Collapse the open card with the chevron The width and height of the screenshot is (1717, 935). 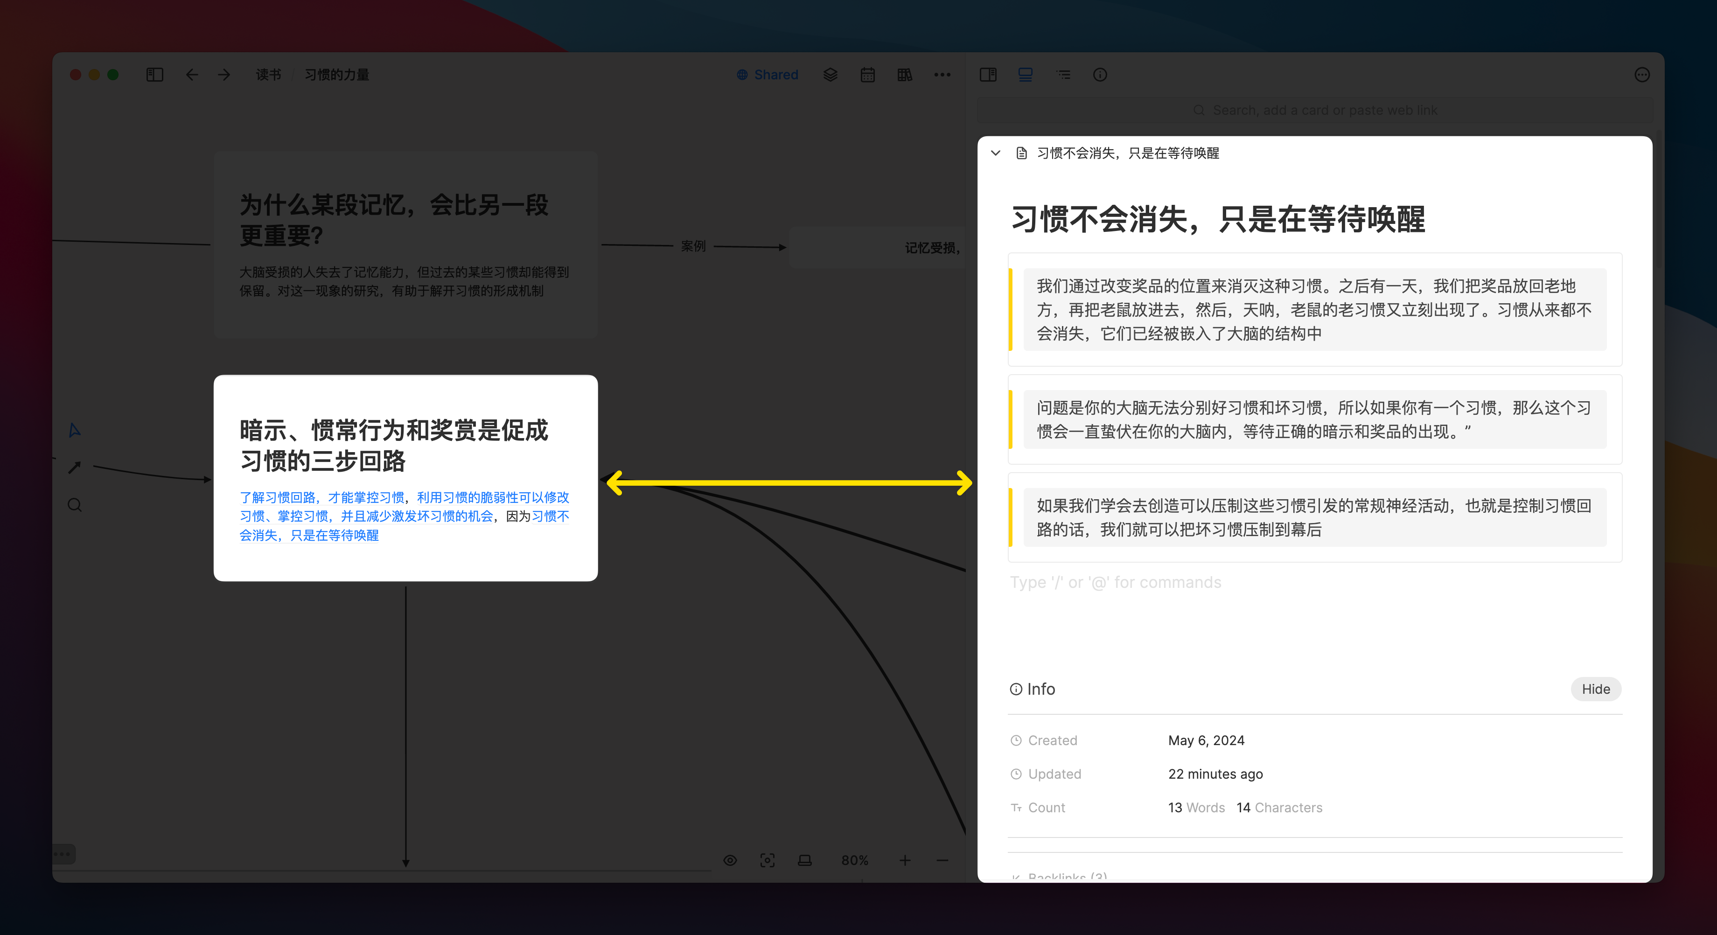click(995, 154)
